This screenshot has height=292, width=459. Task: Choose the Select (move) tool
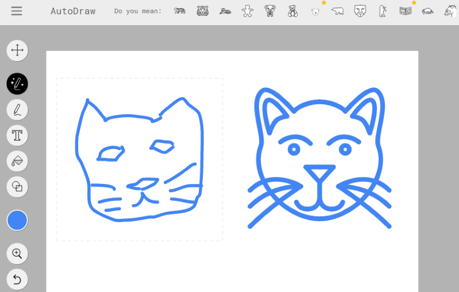click(x=17, y=50)
